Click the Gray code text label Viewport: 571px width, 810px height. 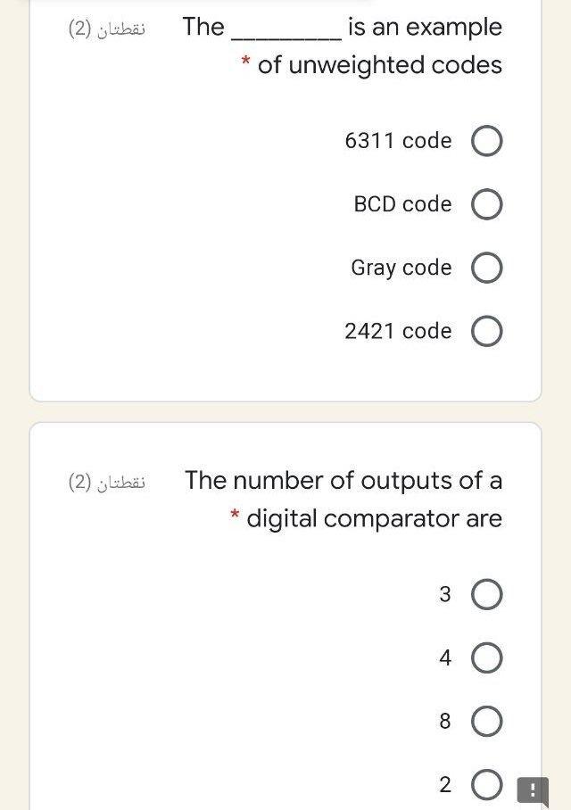[400, 267]
